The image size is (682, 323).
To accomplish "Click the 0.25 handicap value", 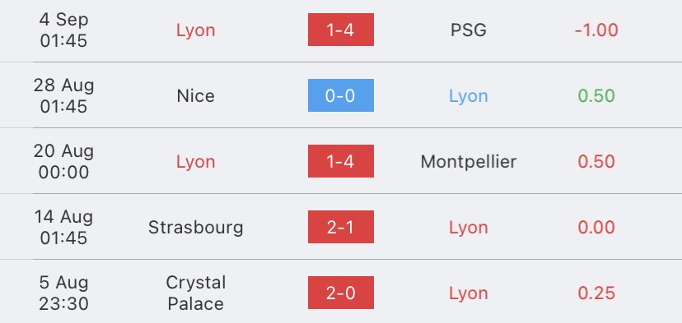I will (596, 293).
